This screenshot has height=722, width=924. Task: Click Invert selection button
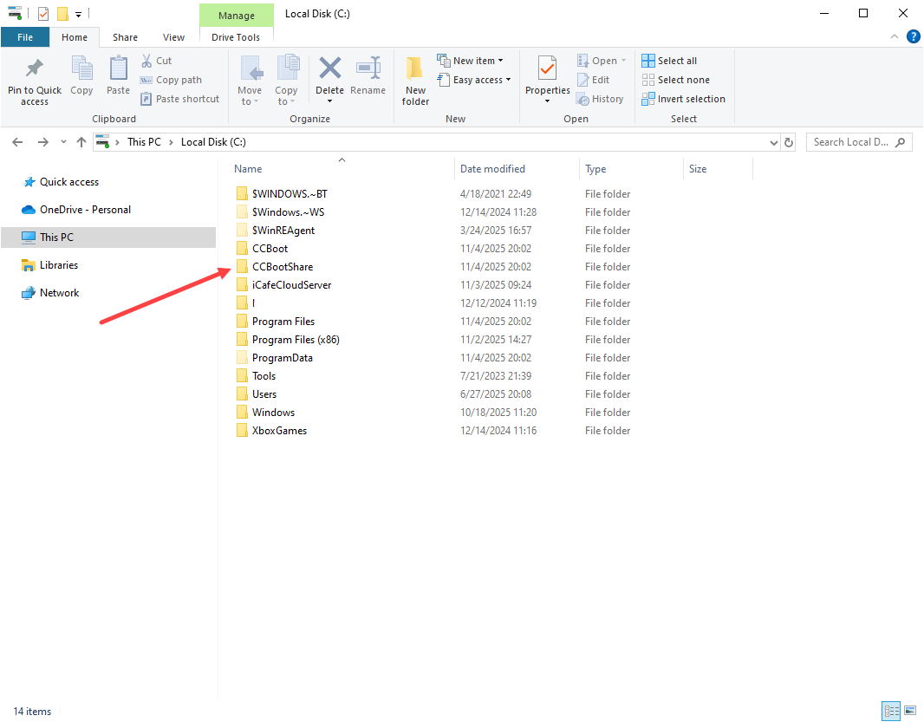[x=683, y=99]
